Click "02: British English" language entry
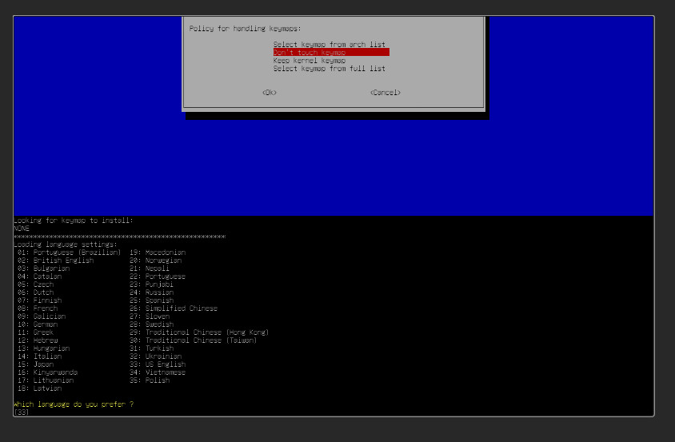The image size is (675, 442). coord(55,261)
